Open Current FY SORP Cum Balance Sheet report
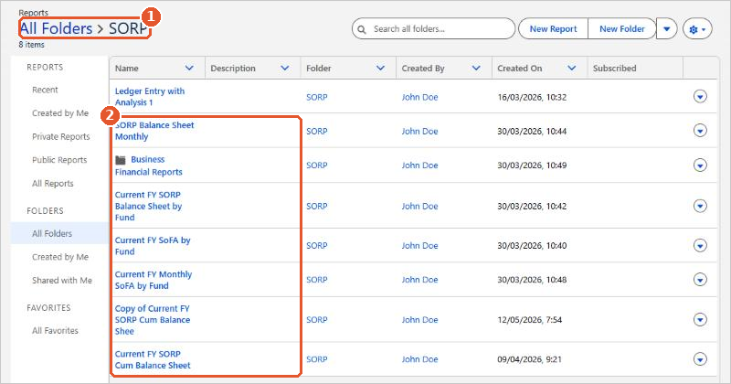This screenshot has height=384, width=731. pos(153,359)
